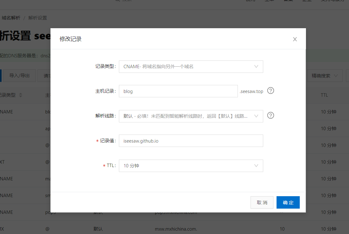Open the 域名解析 breadcrumb link
The width and height of the screenshot is (349, 234).
tap(11, 18)
